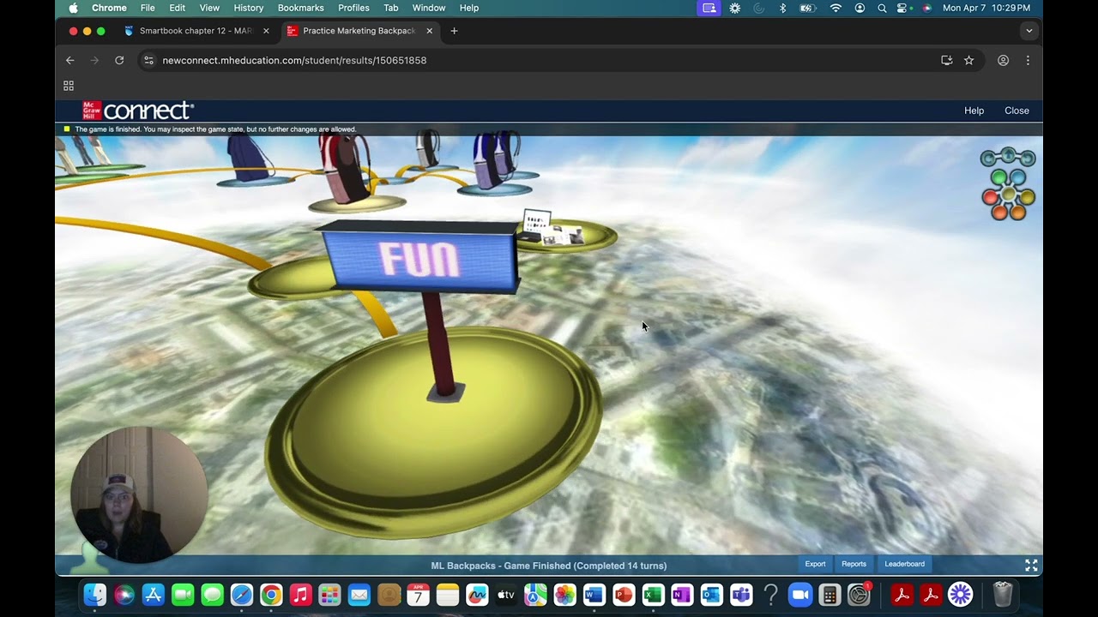Open the Chrome menu in menu bar

point(109,8)
